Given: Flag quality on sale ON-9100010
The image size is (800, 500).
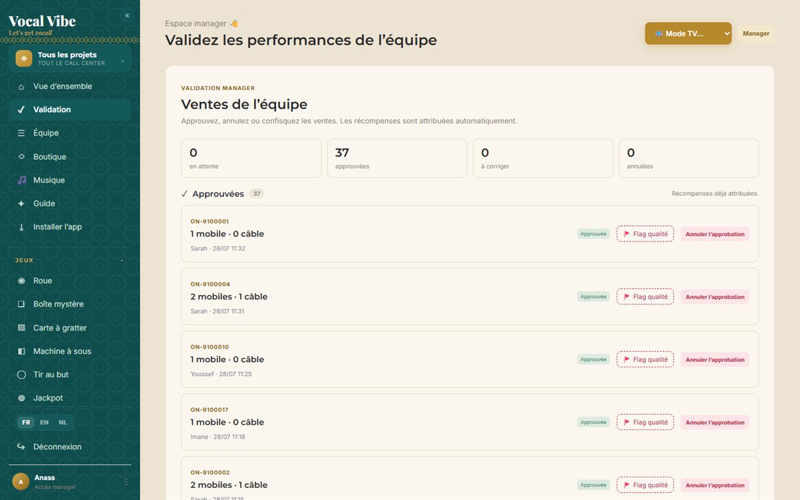Looking at the screenshot, I should pyautogui.click(x=645, y=359).
